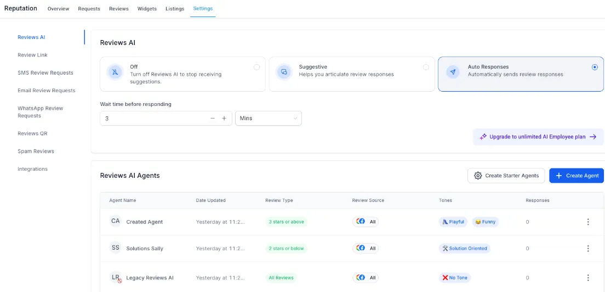Open Spam Reviews settings section
Image resolution: width=605 pixels, height=292 pixels.
tap(36, 151)
